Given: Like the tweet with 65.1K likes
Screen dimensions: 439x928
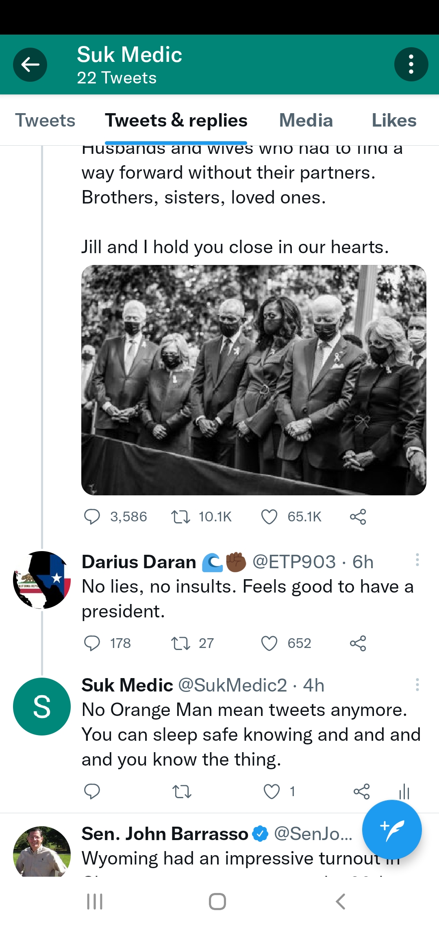Looking at the screenshot, I should click(x=269, y=517).
